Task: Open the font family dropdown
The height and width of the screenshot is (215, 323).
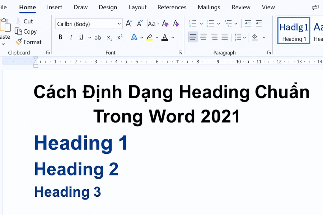Action: [x=119, y=24]
